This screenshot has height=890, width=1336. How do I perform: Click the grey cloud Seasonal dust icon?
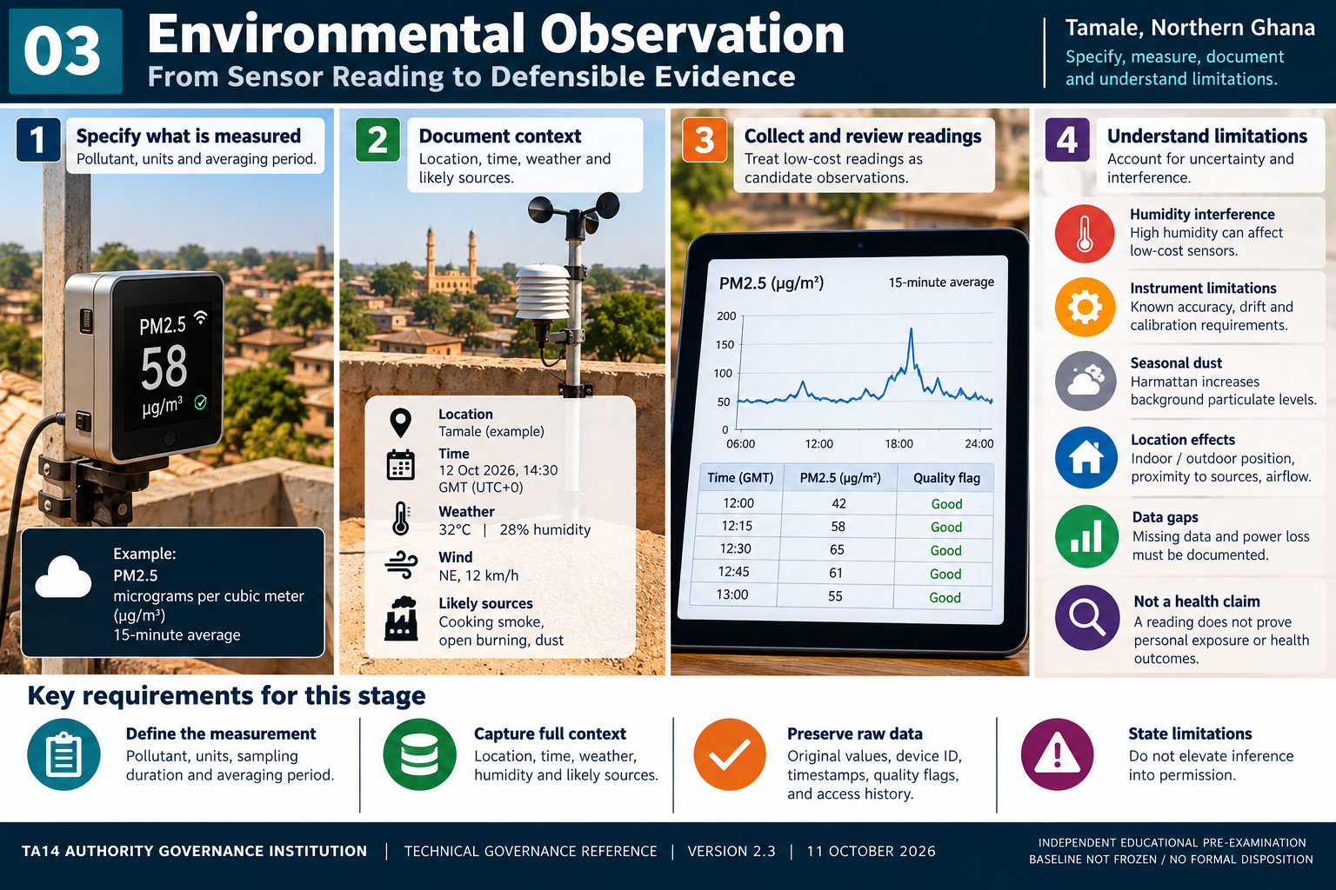[x=1085, y=381]
